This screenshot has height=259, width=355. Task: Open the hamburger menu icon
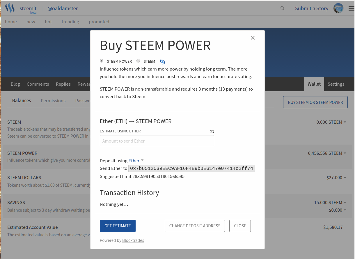[x=351, y=9]
